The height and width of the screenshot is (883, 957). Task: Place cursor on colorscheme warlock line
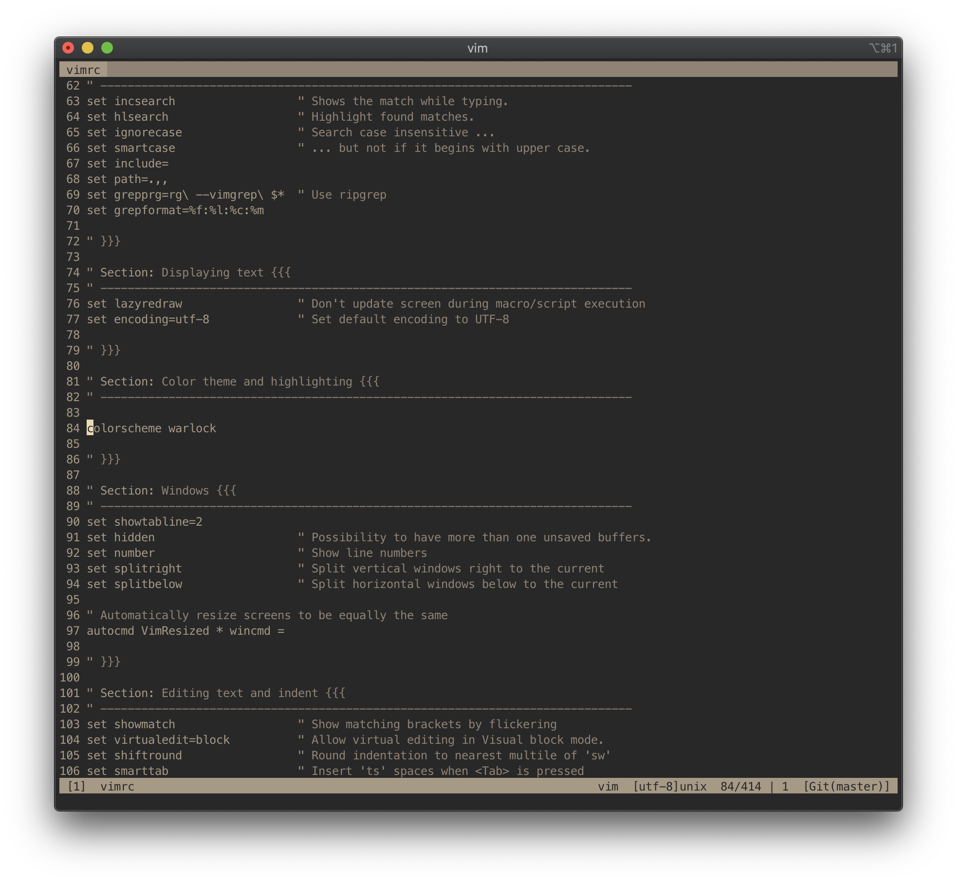[x=151, y=428]
